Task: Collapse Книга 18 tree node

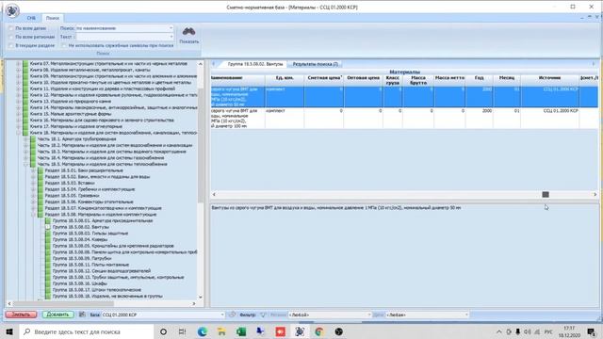Action: (x=18, y=133)
